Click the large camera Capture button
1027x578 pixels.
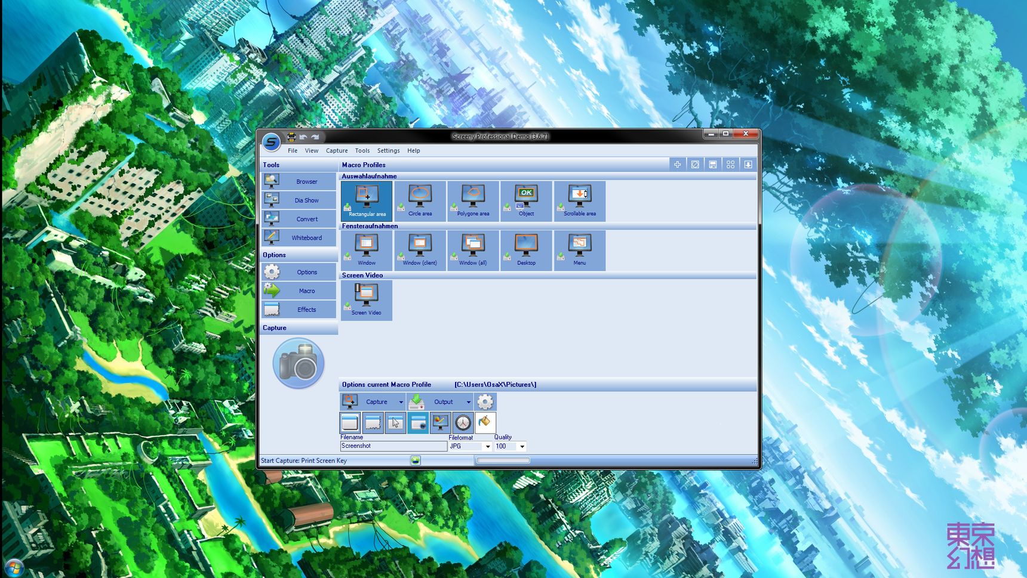(x=299, y=363)
